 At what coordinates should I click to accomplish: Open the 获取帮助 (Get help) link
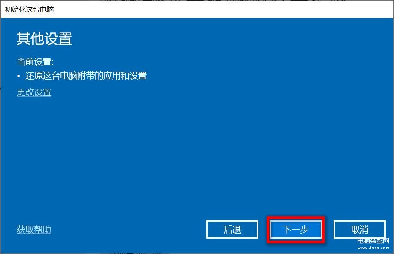point(34,230)
